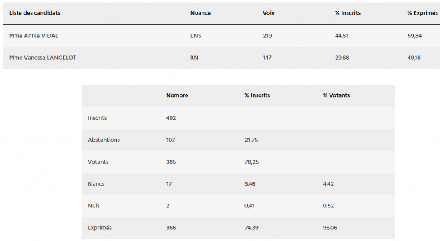Select the Nuance column header
The height and width of the screenshot is (241, 440).
point(200,13)
